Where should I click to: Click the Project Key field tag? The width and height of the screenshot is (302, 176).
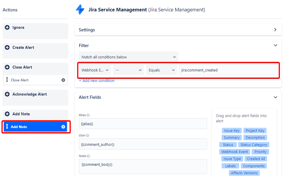255,130
